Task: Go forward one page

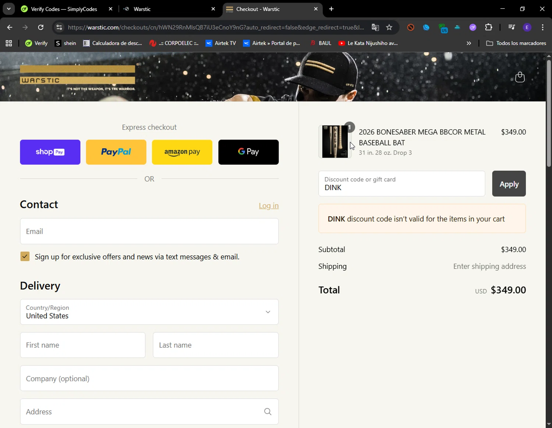Action: (25, 27)
